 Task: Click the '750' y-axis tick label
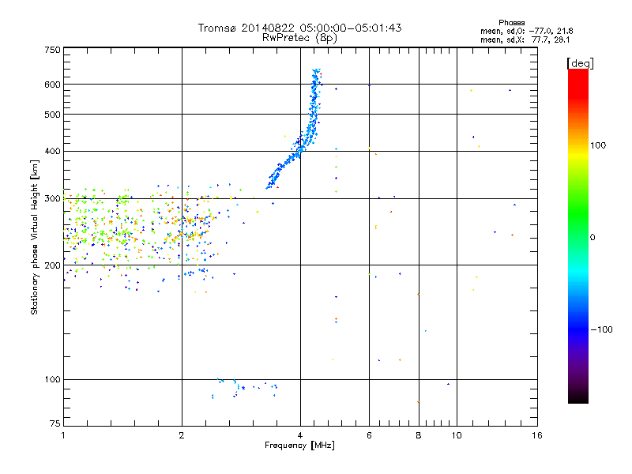point(52,50)
